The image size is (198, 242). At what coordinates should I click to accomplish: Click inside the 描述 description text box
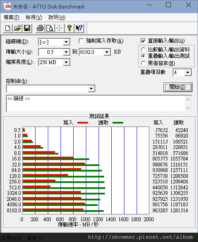tap(95, 104)
